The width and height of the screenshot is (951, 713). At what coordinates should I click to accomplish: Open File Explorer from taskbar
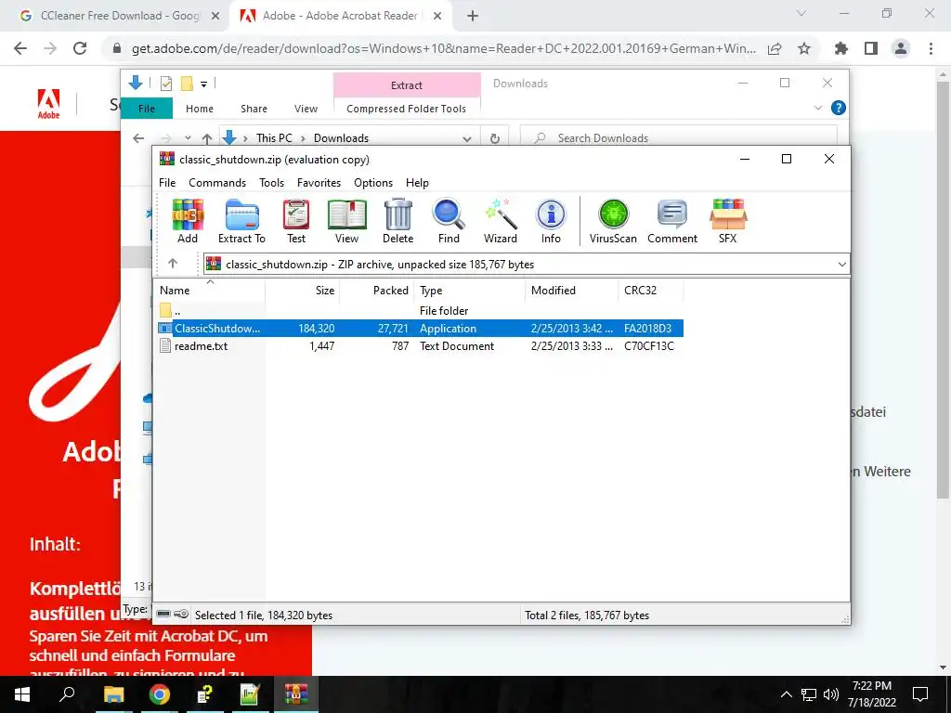coord(113,694)
